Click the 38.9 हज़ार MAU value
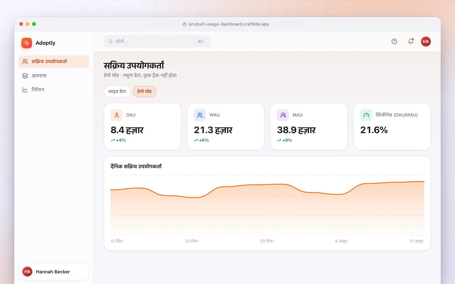The height and width of the screenshot is (284, 455). [296, 130]
